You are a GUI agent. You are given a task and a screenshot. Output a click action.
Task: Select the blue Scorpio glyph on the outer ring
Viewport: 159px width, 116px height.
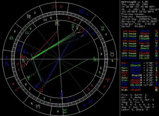pyautogui.click(x=7, y=64)
